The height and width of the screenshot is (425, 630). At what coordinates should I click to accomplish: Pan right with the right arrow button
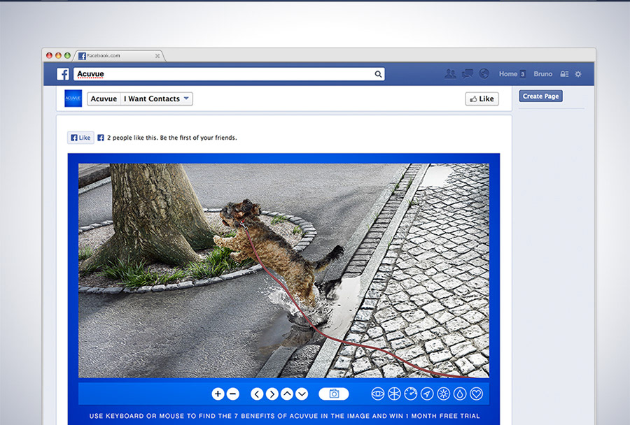point(272,394)
